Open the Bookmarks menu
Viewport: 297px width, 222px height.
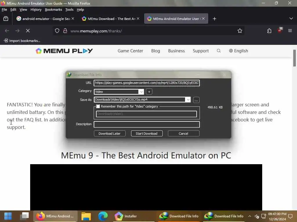click(53, 10)
